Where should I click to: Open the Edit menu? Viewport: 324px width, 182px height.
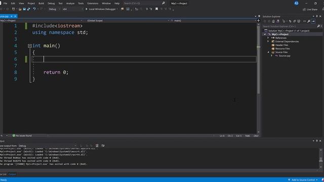(x=13, y=4)
